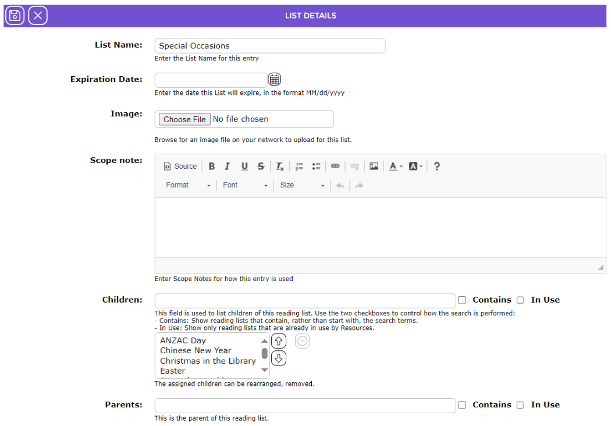Move the selected child up
This screenshot has width=611, height=426.
point(279,341)
